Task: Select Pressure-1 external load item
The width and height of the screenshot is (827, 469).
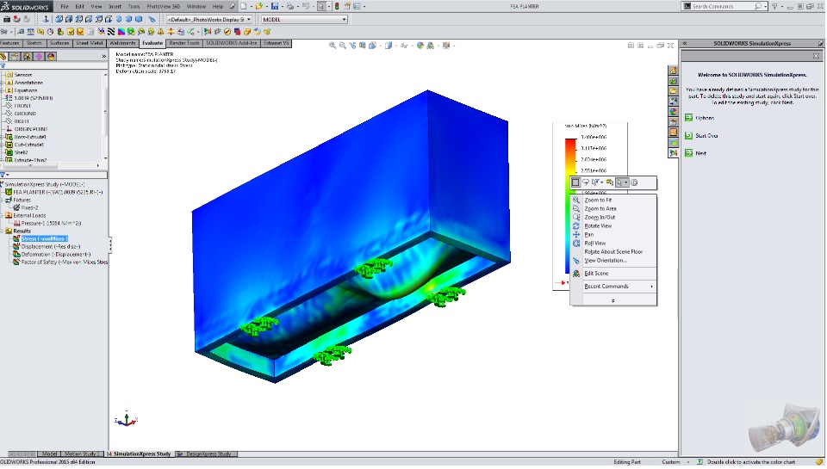Action: click(51, 224)
